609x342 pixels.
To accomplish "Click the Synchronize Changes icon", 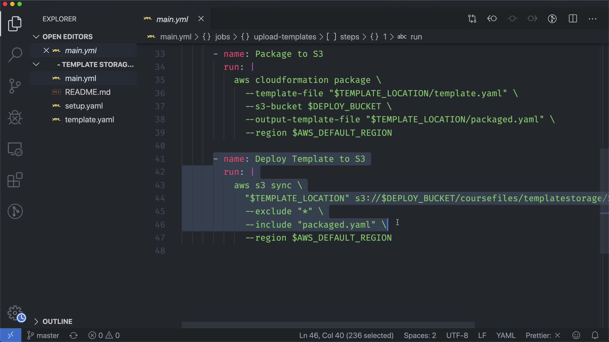I will tap(74, 335).
